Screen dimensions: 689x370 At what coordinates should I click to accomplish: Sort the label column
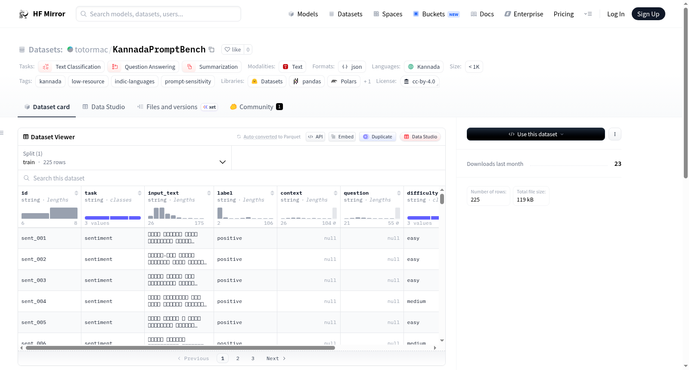click(x=272, y=193)
